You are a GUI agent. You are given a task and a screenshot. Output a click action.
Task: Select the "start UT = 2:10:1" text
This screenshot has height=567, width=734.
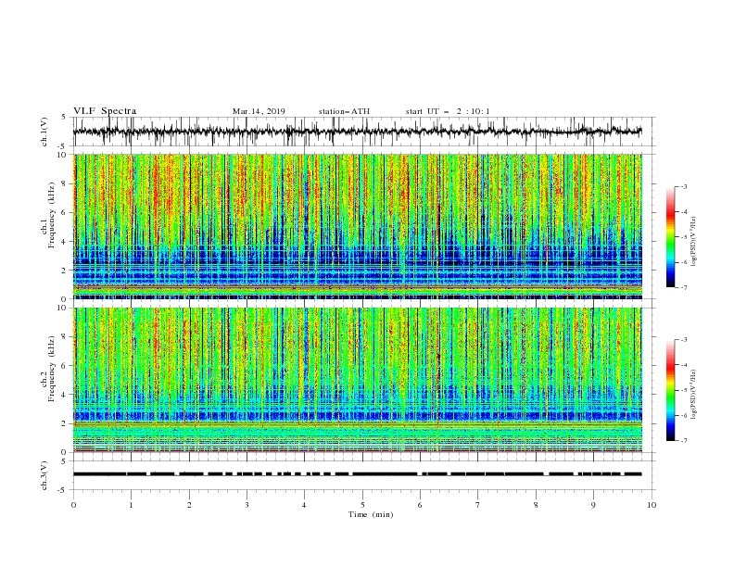pyautogui.click(x=448, y=111)
